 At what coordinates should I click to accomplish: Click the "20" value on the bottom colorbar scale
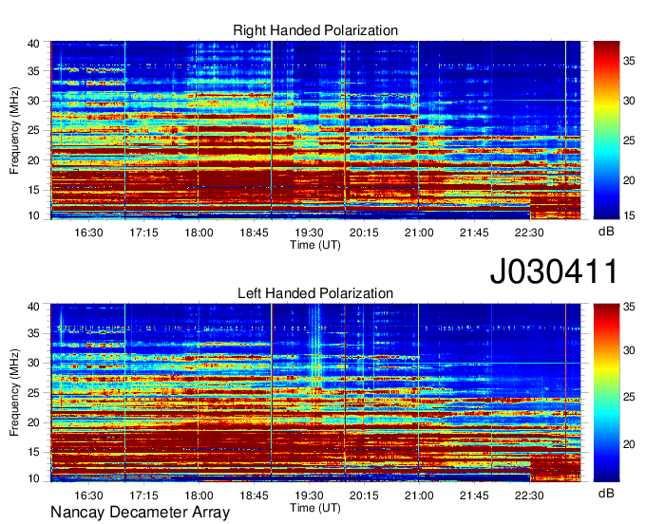629,444
